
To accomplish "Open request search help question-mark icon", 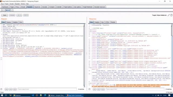I will [1, 89].
